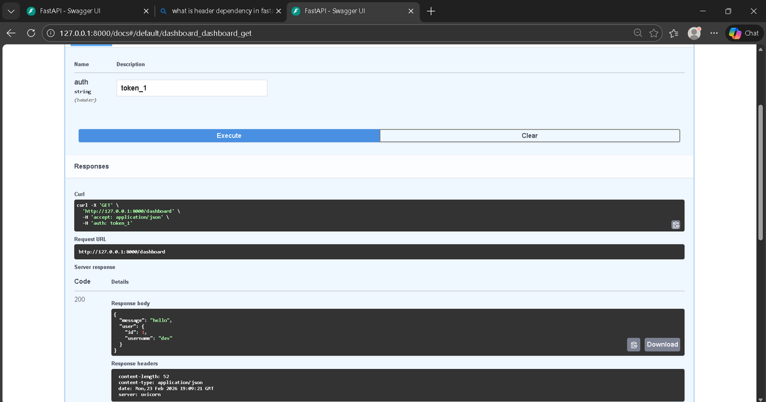Close the header dependency search tab

tap(278, 11)
